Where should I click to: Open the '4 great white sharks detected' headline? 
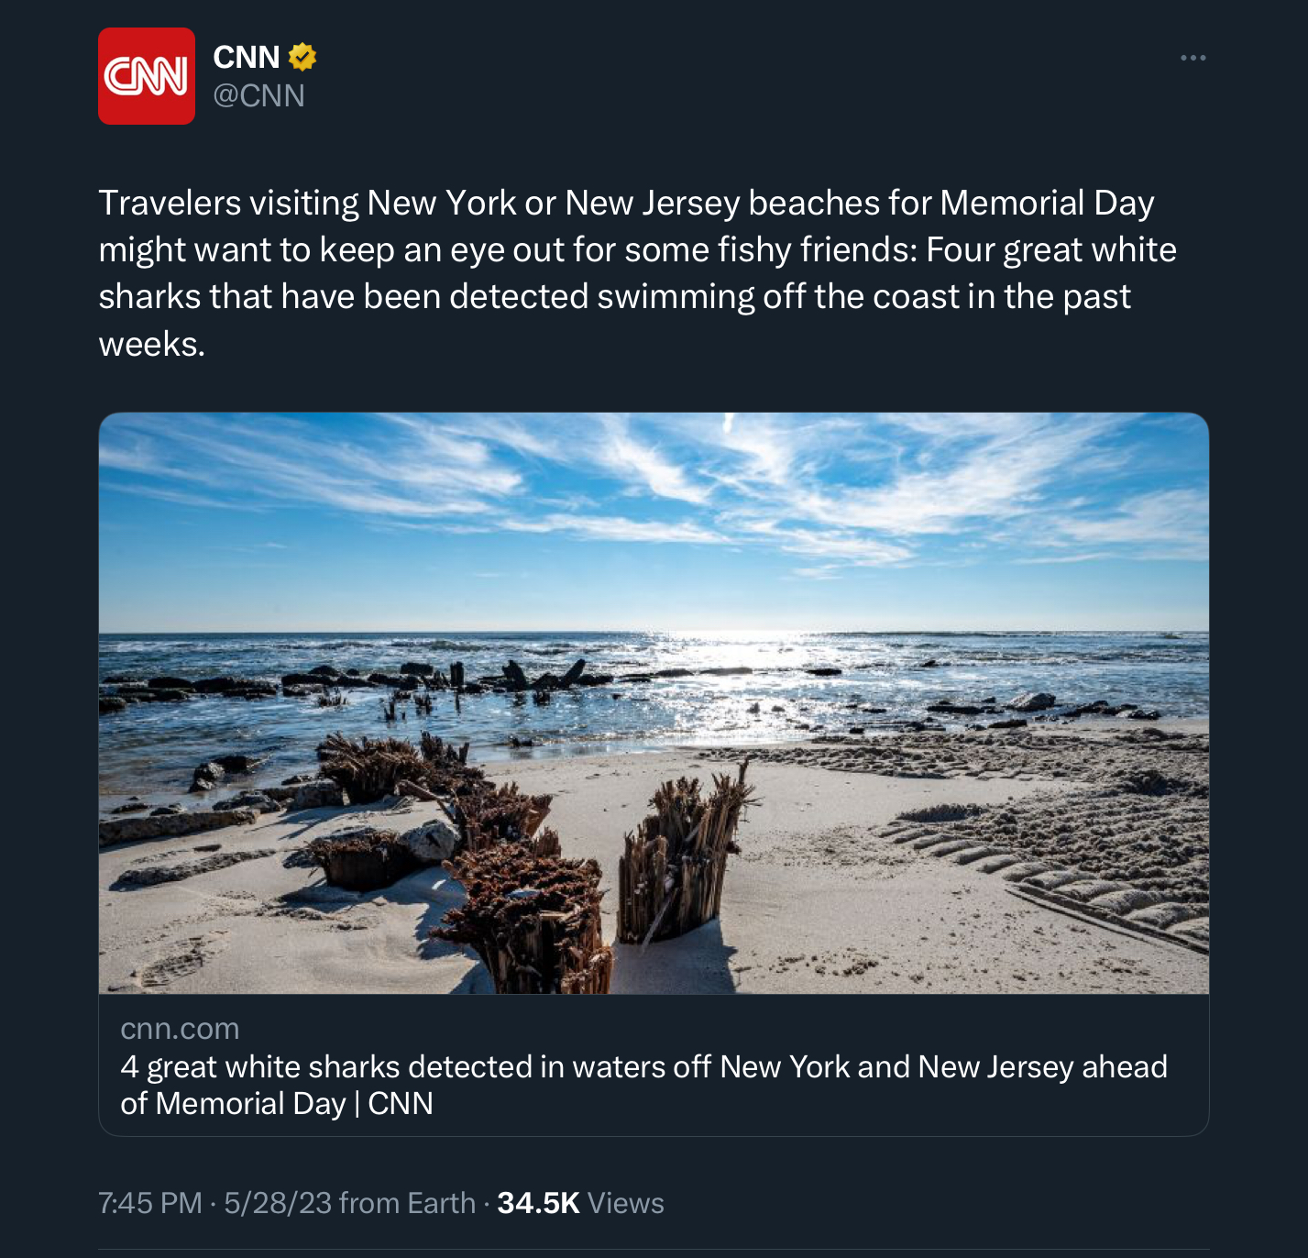point(643,1066)
